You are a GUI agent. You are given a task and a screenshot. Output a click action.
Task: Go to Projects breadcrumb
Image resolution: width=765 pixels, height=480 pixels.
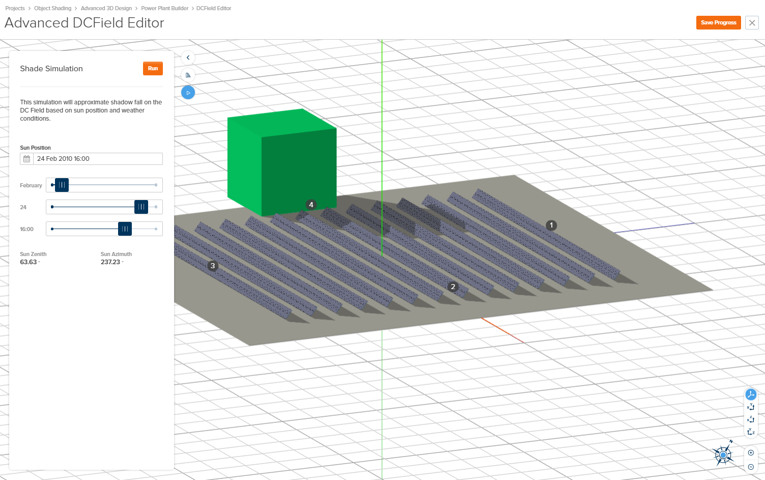pos(15,8)
